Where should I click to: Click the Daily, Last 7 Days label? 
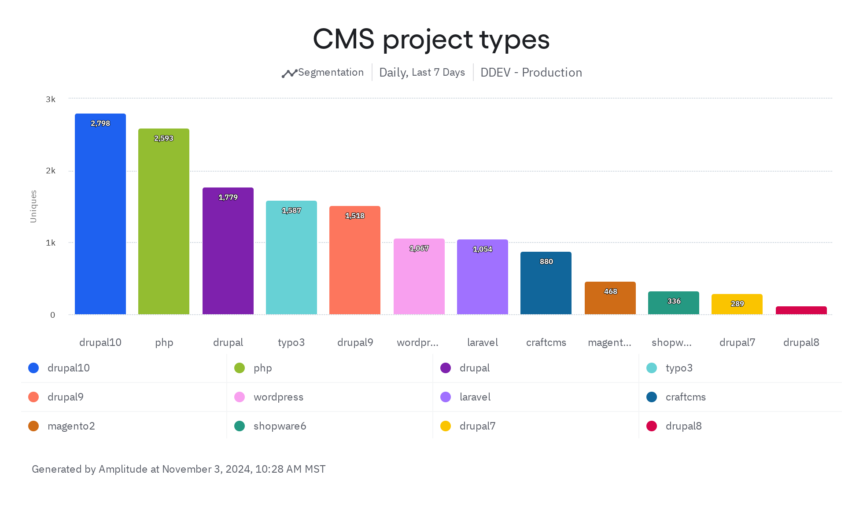pos(422,73)
